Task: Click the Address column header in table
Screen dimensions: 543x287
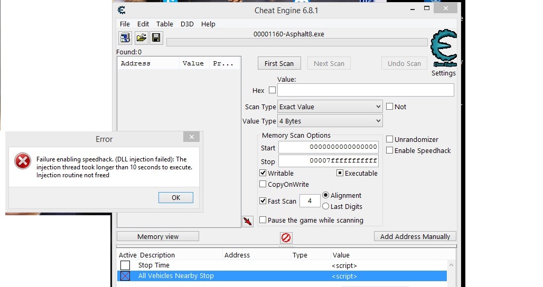Action: (237, 255)
